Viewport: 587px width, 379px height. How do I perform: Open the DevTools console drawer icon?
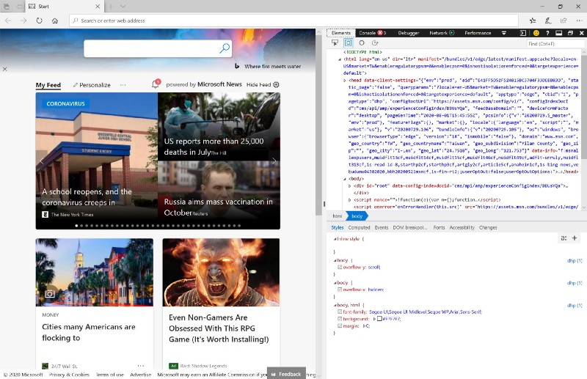point(522,33)
